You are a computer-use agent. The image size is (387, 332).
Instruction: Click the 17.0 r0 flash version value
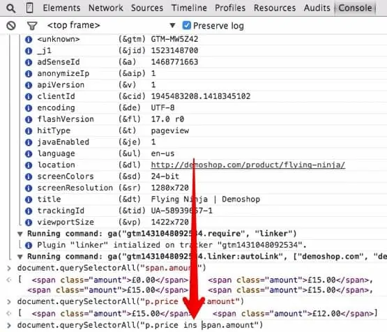pos(167,119)
